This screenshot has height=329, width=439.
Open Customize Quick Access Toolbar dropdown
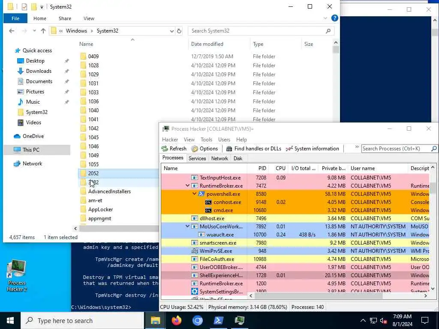pyautogui.click(x=42, y=7)
